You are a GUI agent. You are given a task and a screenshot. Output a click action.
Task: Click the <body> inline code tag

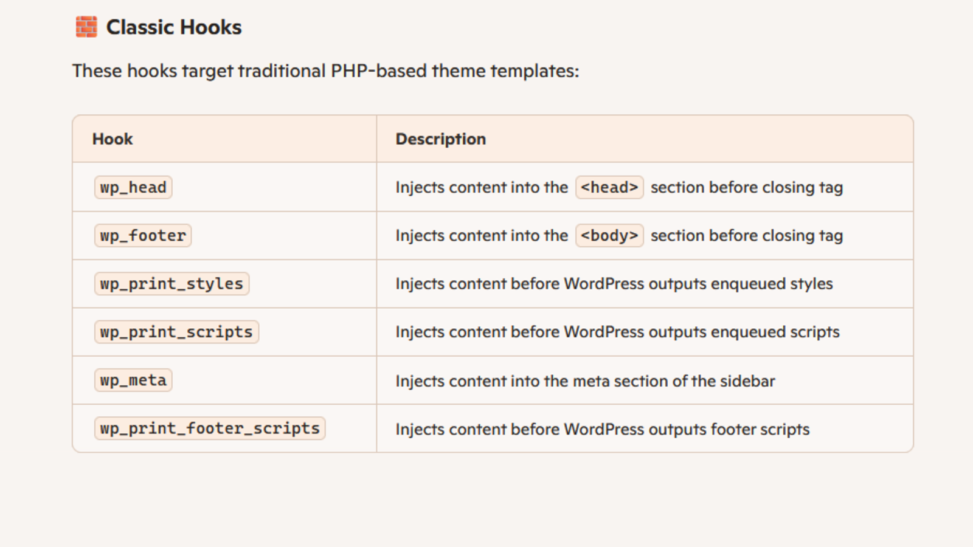(x=609, y=236)
